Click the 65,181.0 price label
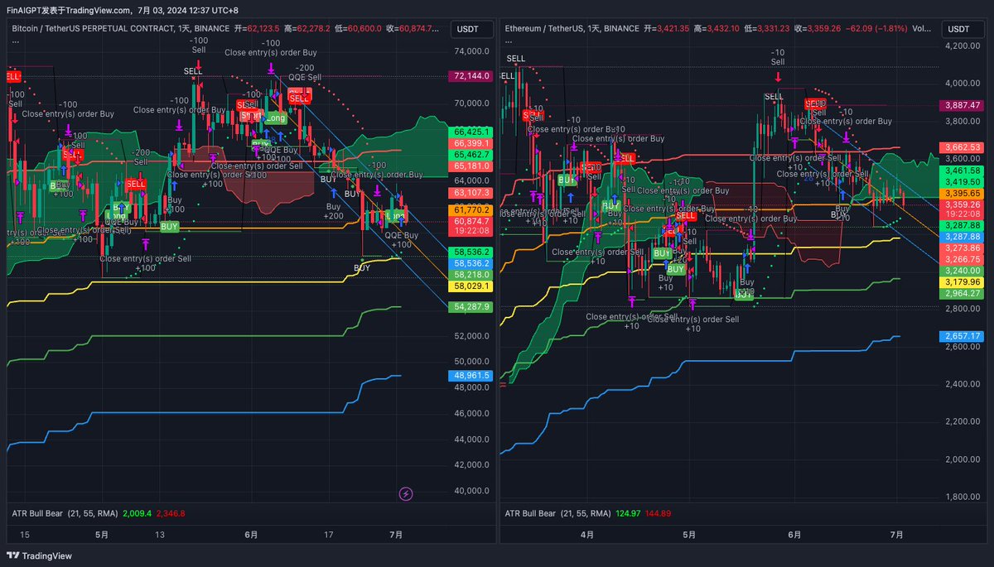 [x=470, y=166]
